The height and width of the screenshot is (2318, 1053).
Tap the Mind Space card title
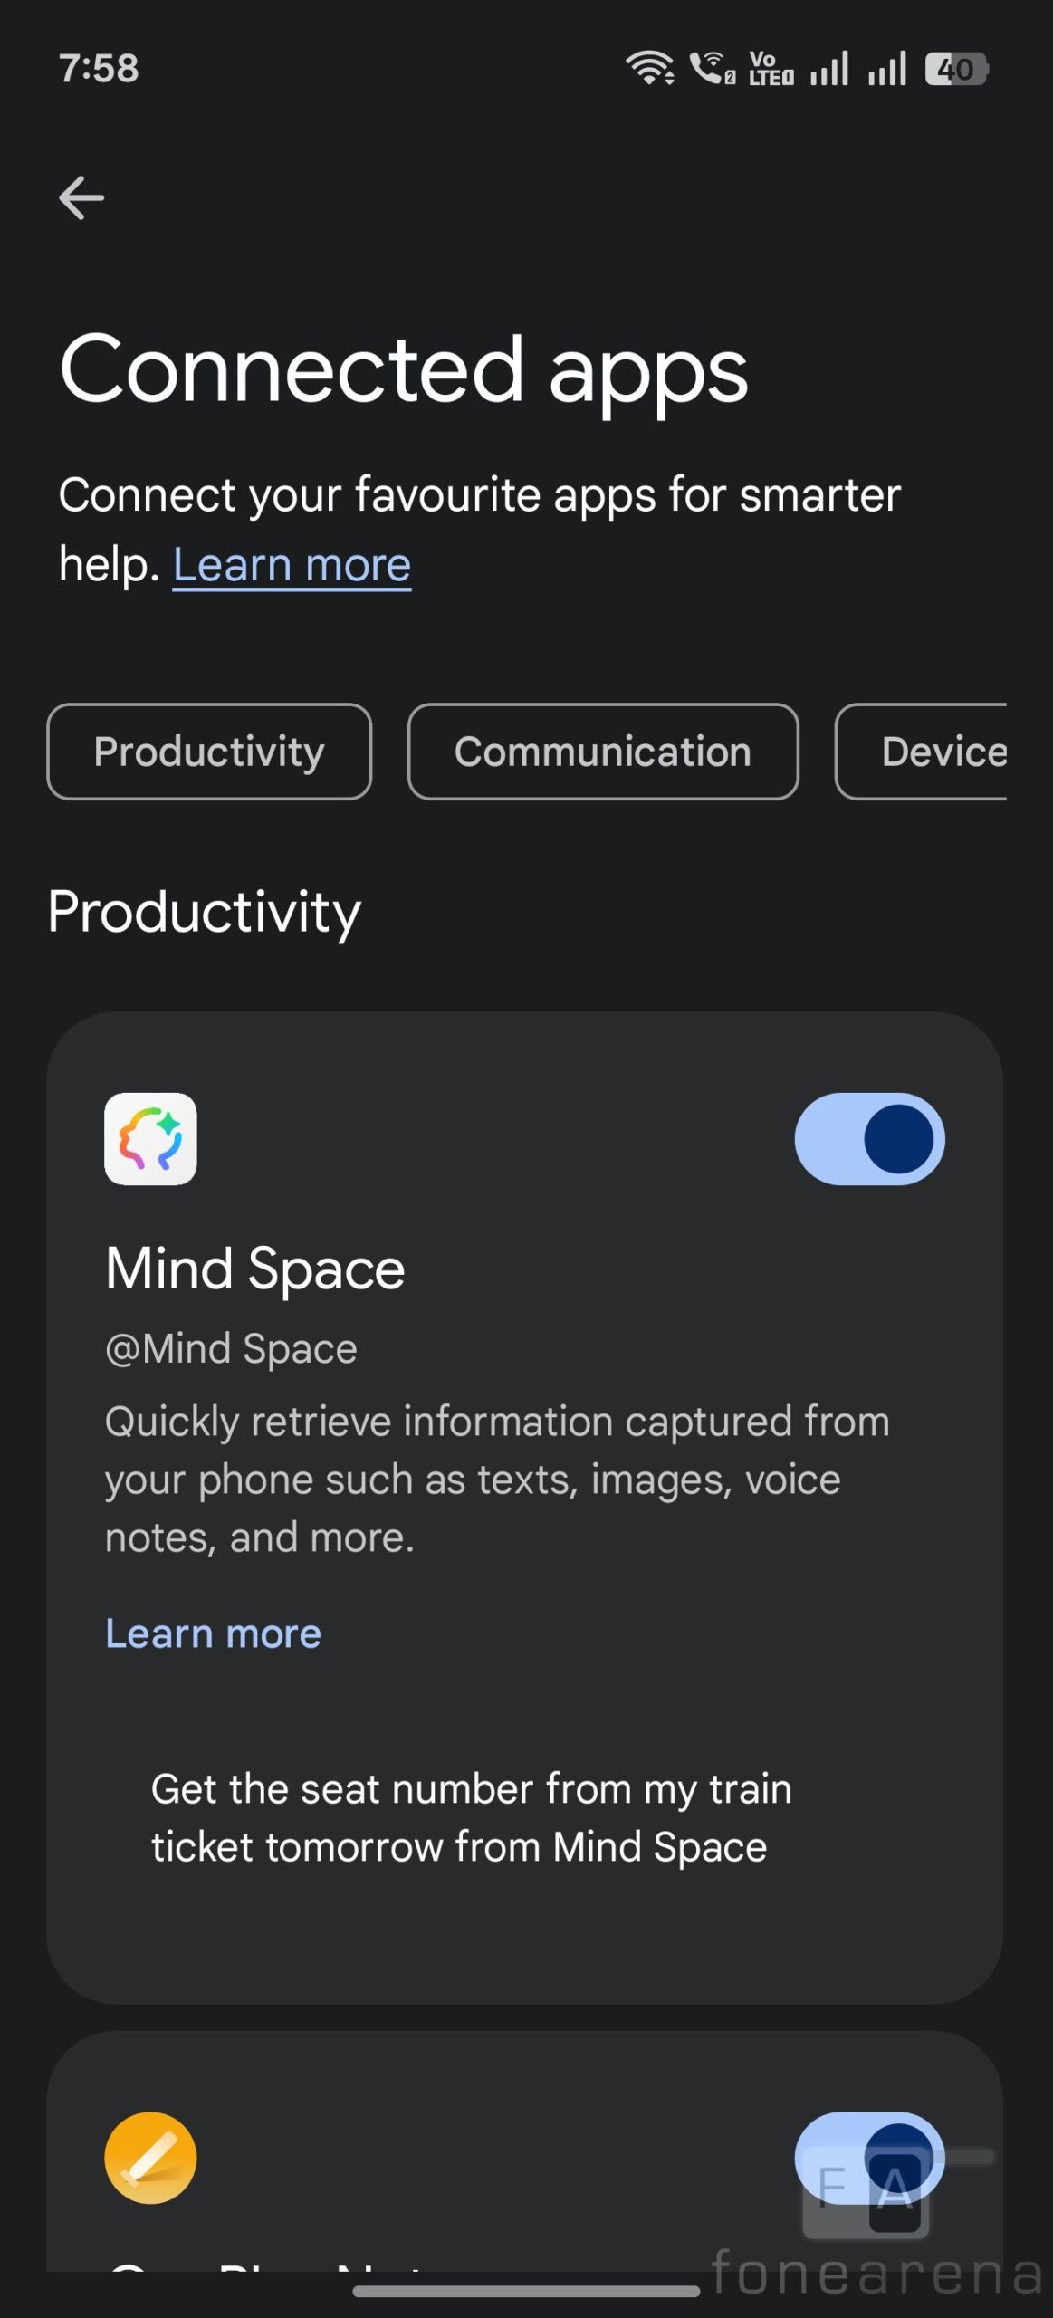[x=255, y=1269]
